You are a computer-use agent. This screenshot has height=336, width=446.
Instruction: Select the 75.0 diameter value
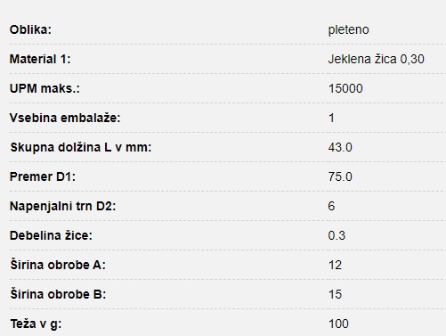coord(340,176)
